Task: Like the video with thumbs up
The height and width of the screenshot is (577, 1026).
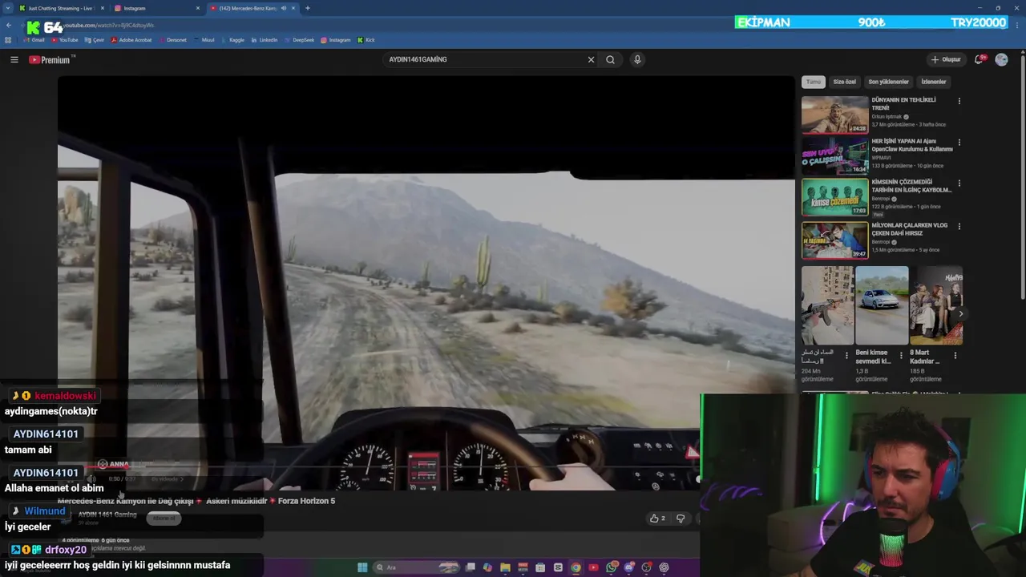Action: point(657,518)
